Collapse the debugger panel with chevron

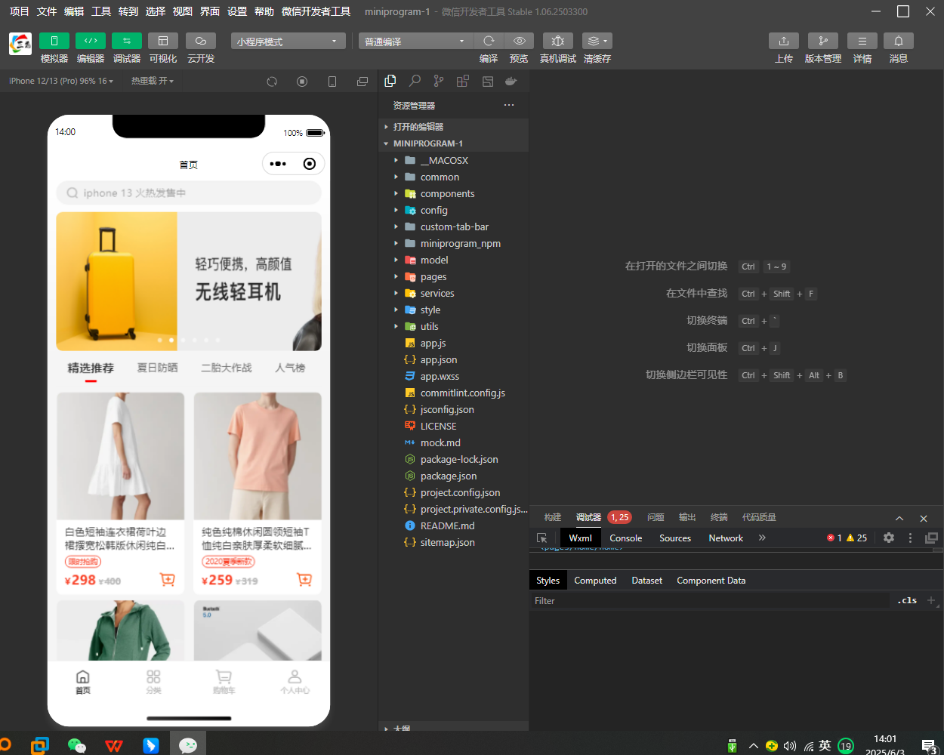tap(899, 518)
